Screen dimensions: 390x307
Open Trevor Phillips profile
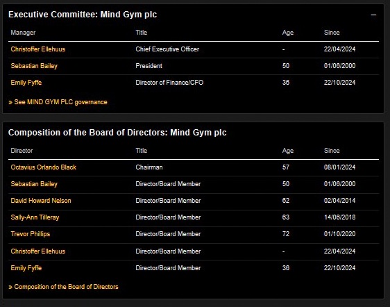(x=31, y=234)
